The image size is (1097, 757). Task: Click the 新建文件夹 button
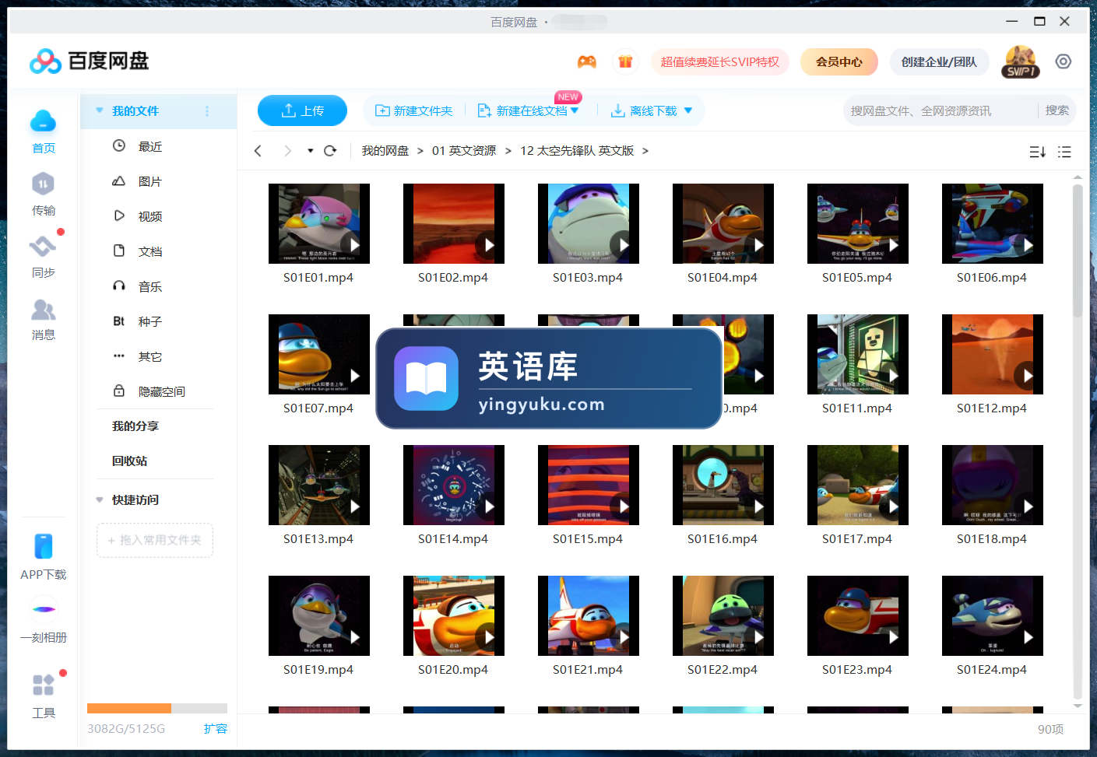click(414, 110)
